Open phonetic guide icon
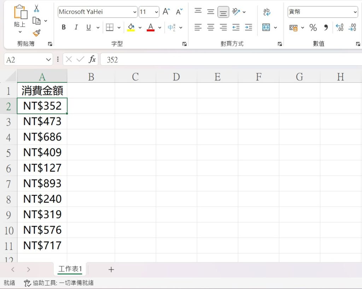Image resolution: width=362 pixels, height=289 pixels. tap(171, 27)
